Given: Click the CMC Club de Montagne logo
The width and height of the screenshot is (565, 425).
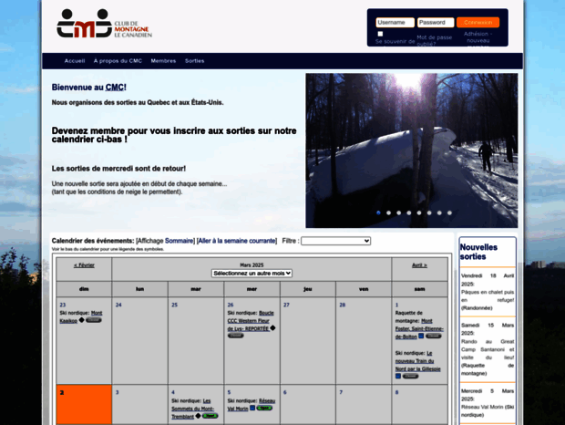Looking at the screenshot, I should click(x=104, y=24).
